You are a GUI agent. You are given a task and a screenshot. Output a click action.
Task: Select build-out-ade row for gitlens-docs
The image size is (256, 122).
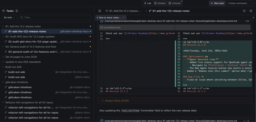(x=47, y=77)
